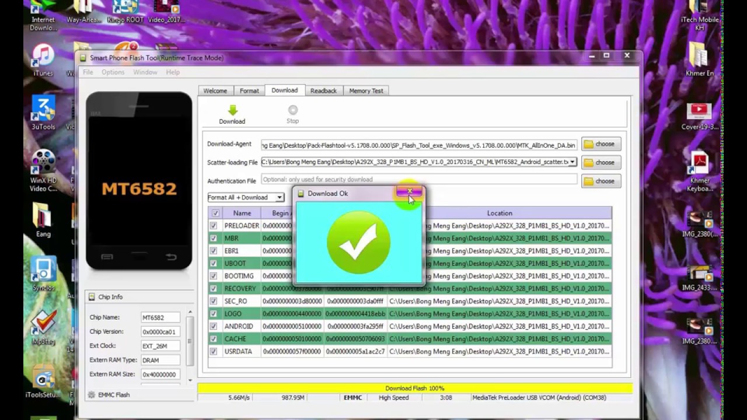The width and height of the screenshot is (747, 420).
Task: Expand the Scatter-loading File path dropdown
Action: point(572,162)
